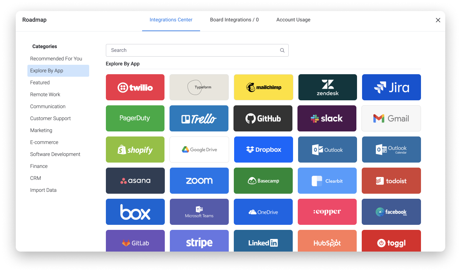Select the Gmail app tile
Screen dimensions: 461x272
[x=391, y=118]
